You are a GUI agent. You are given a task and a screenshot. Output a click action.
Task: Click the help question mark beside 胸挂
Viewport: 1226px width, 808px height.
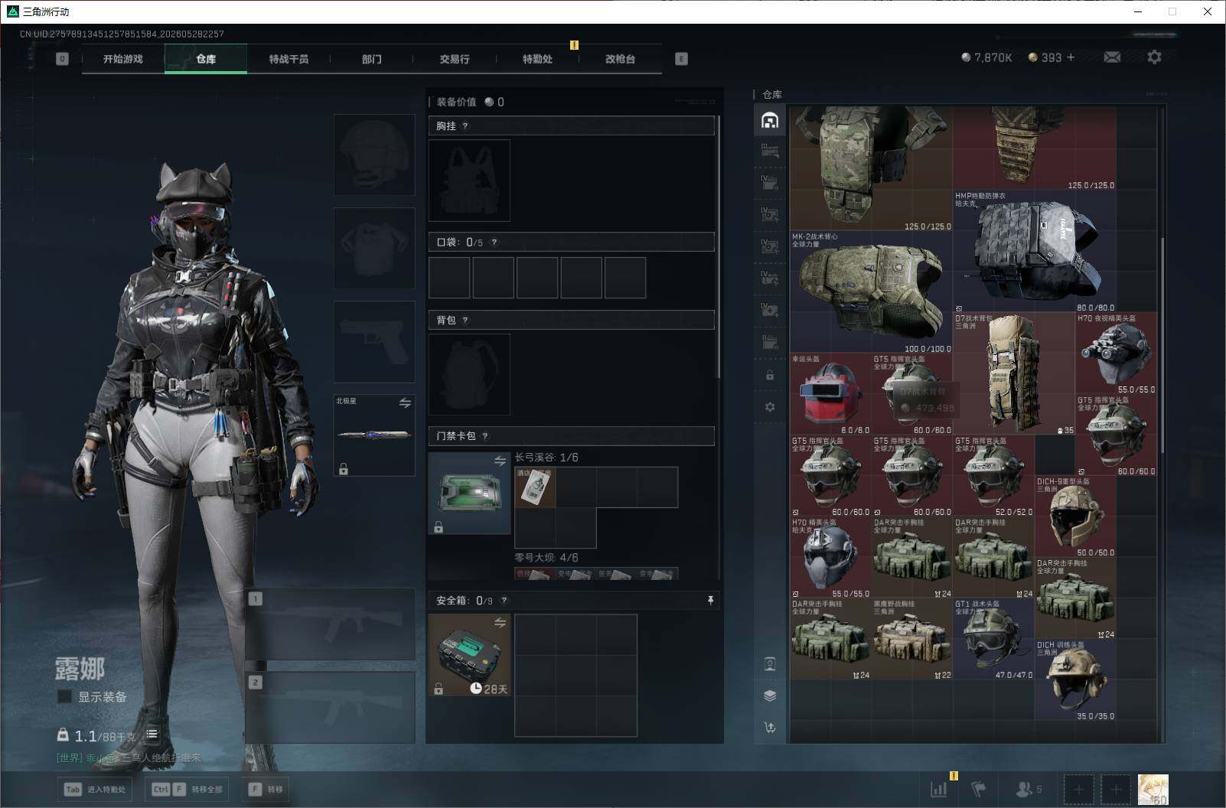[465, 125]
